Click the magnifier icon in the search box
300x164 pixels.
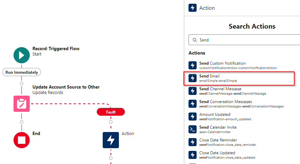[x=195, y=40]
